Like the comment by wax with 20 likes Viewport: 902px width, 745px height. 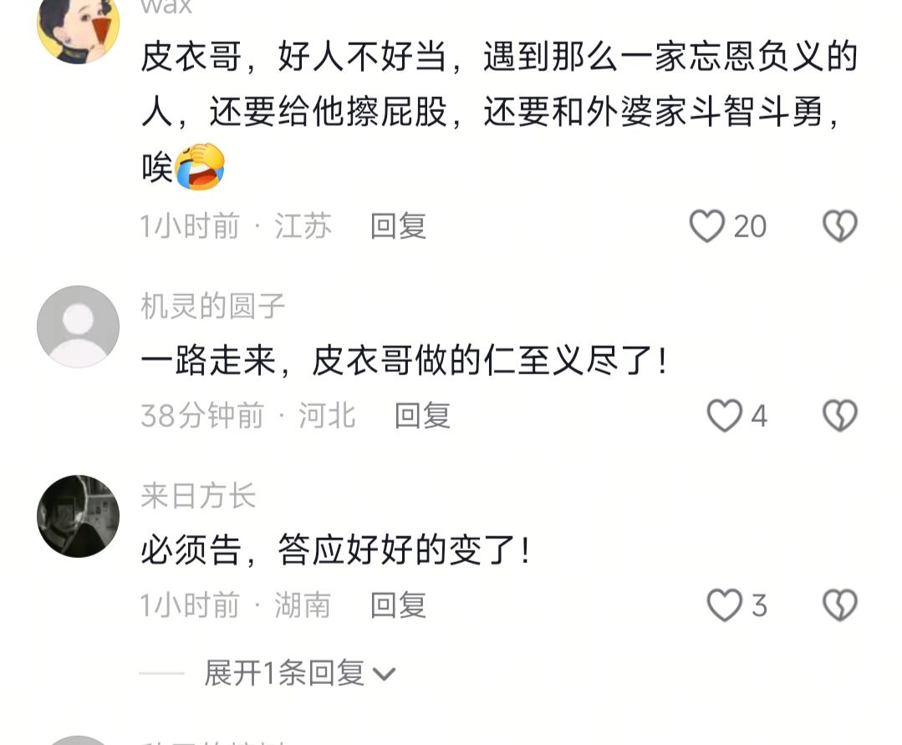[x=707, y=226]
